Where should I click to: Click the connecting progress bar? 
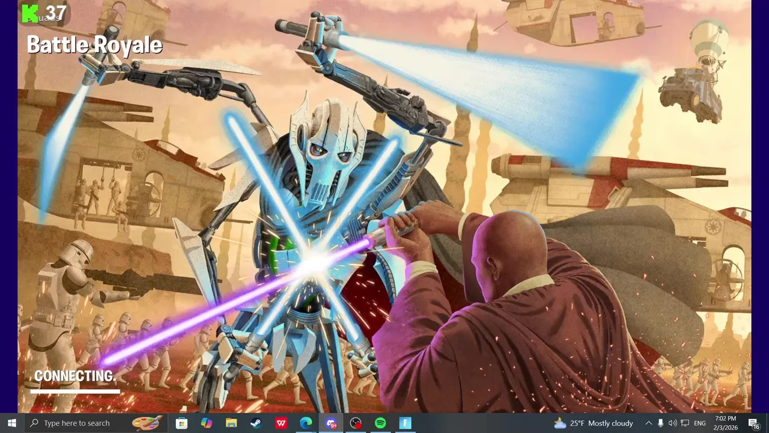coord(75,392)
